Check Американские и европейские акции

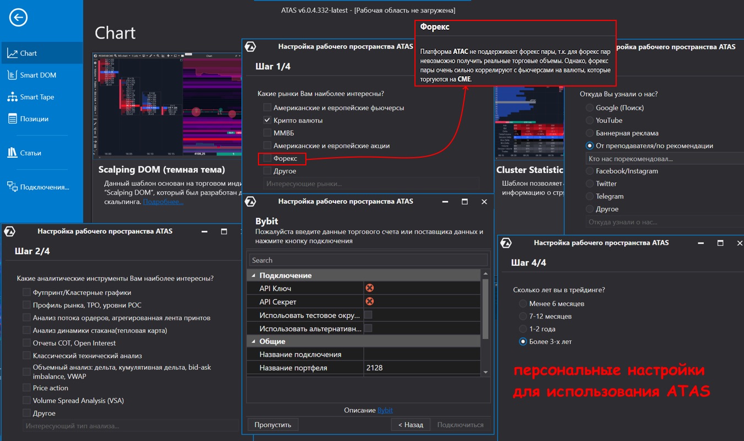tap(267, 146)
